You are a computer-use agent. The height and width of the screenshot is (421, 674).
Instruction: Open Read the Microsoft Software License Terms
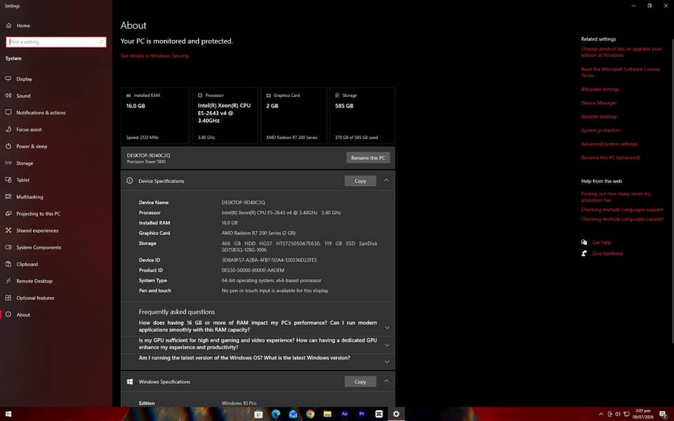(x=620, y=72)
